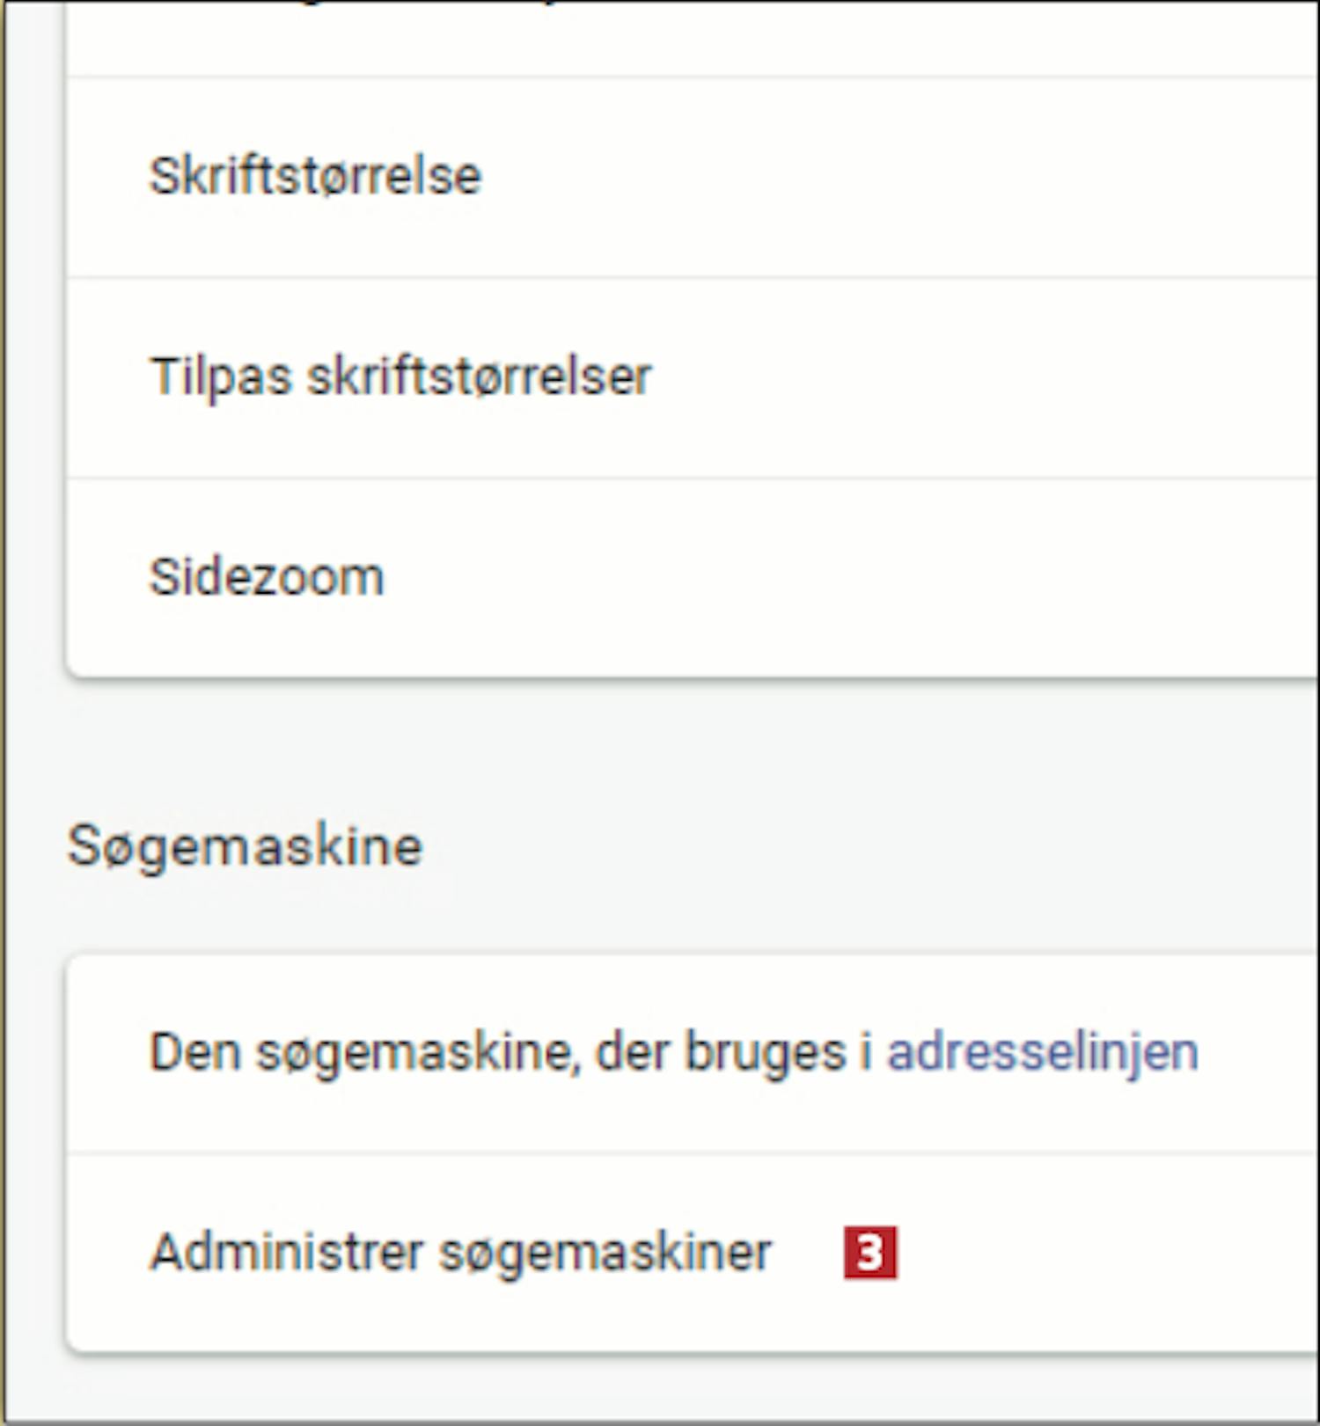1320x1426 pixels.
Task: Click empty space right of Sidezoom label
Action: [x=836, y=578]
